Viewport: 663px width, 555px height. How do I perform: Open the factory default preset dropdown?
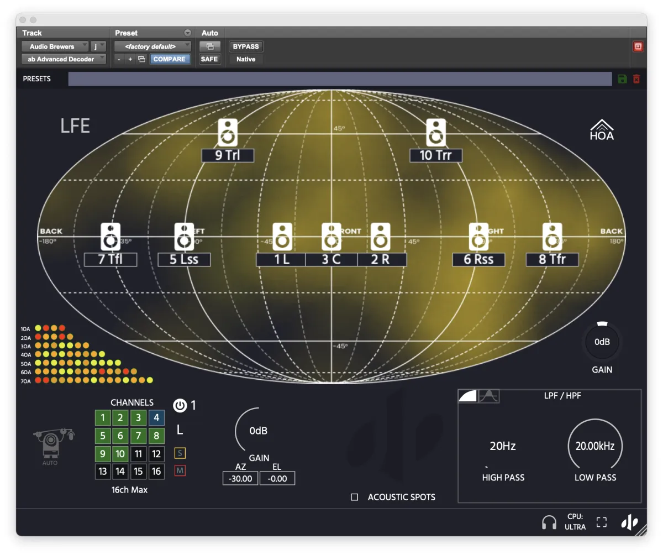tap(153, 46)
